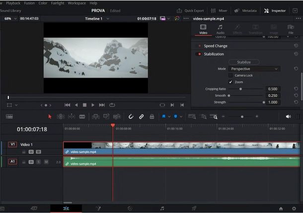Add a flag to the clip
The image size is (303, 213).
click(x=164, y=116)
